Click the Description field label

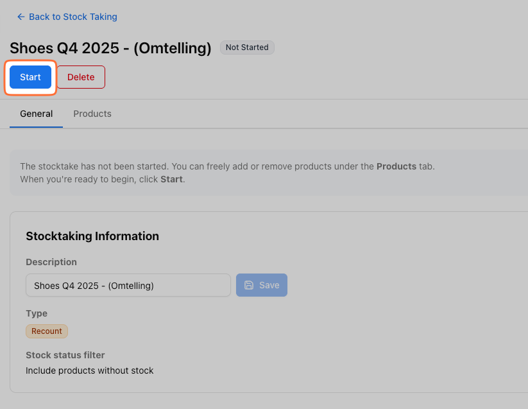pos(51,262)
